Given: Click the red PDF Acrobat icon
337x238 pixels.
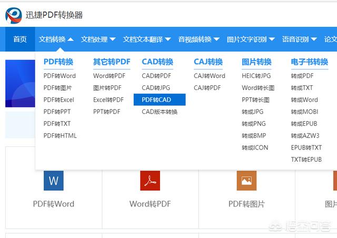Looking at the screenshot, I should coord(150,181).
